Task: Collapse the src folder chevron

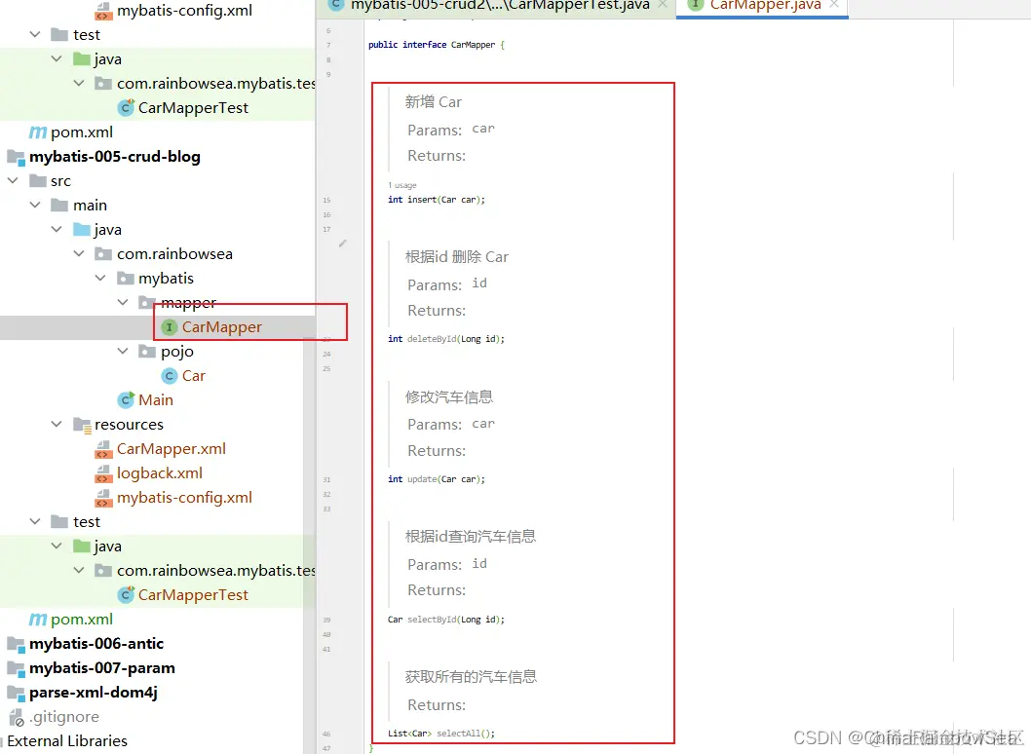Action: click(13, 180)
